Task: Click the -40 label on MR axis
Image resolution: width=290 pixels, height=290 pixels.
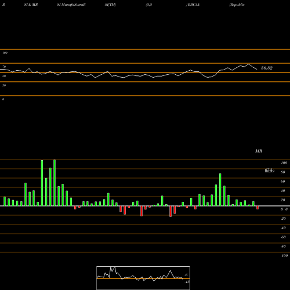Action: pos(283,228)
